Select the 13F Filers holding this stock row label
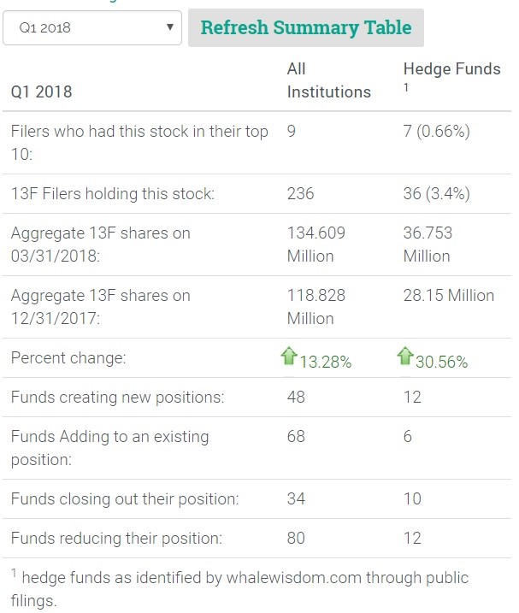519x613 pixels. coord(112,194)
